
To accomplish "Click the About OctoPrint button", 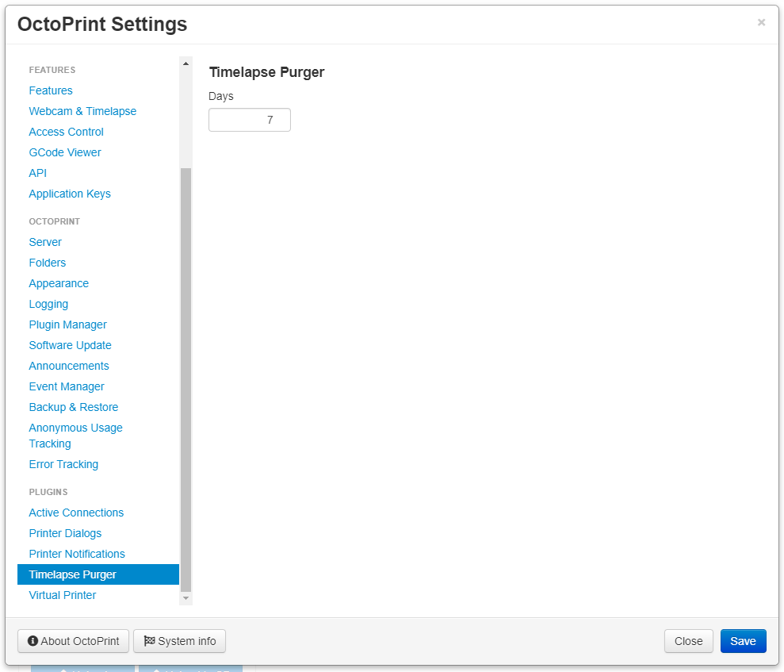I will click(73, 641).
